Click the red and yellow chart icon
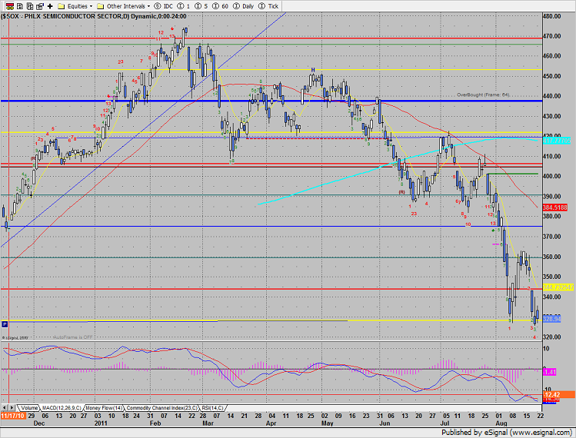576x438 pixels. 10,6
